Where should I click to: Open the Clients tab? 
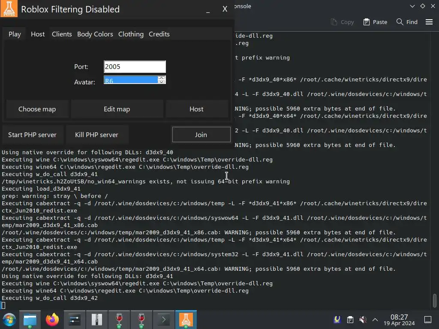(62, 34)
